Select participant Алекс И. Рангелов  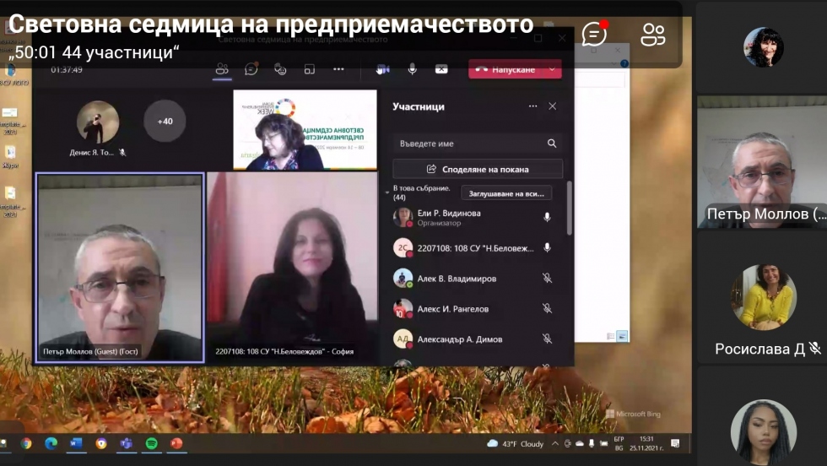point(478,309)
